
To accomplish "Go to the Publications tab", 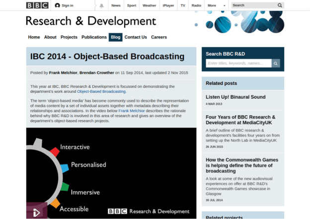I will 94,37.
